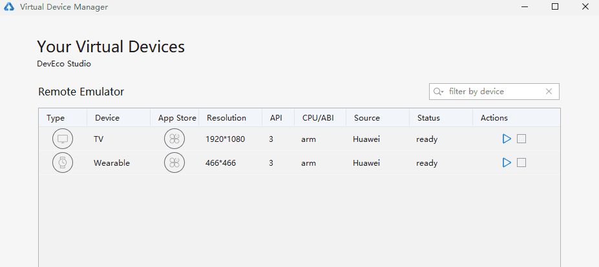
Task: Stop the TV emulator square icon
Action: 521,139
